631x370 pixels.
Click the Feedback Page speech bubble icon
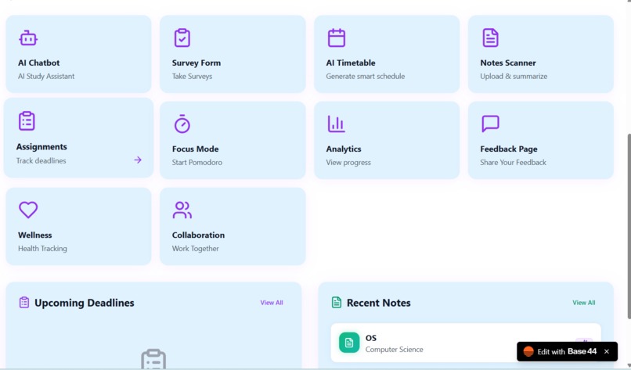tap(491, 124)
